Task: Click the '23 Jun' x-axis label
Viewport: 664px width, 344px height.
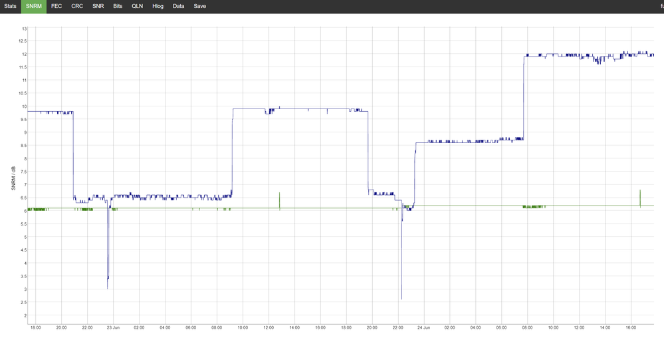Action: pos(113,327)
